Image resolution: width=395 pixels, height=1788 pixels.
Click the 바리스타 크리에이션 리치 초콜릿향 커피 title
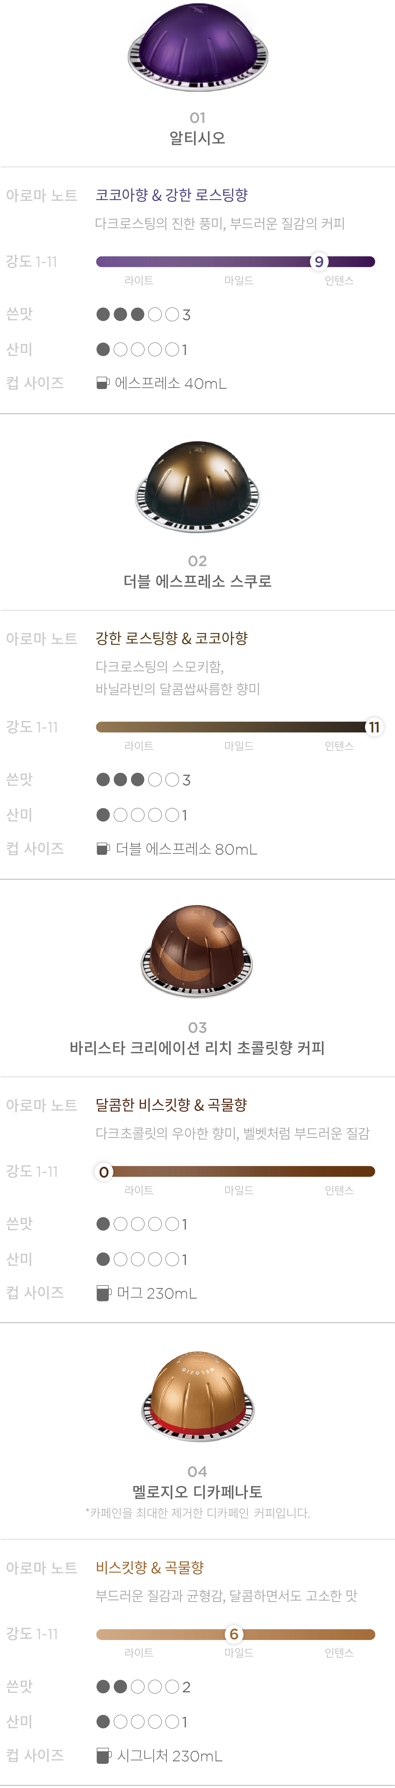198,1048
